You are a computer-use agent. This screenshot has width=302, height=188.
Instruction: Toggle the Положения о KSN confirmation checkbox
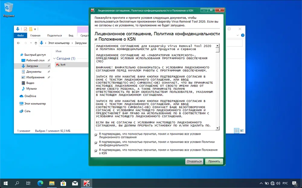[96, 151]
